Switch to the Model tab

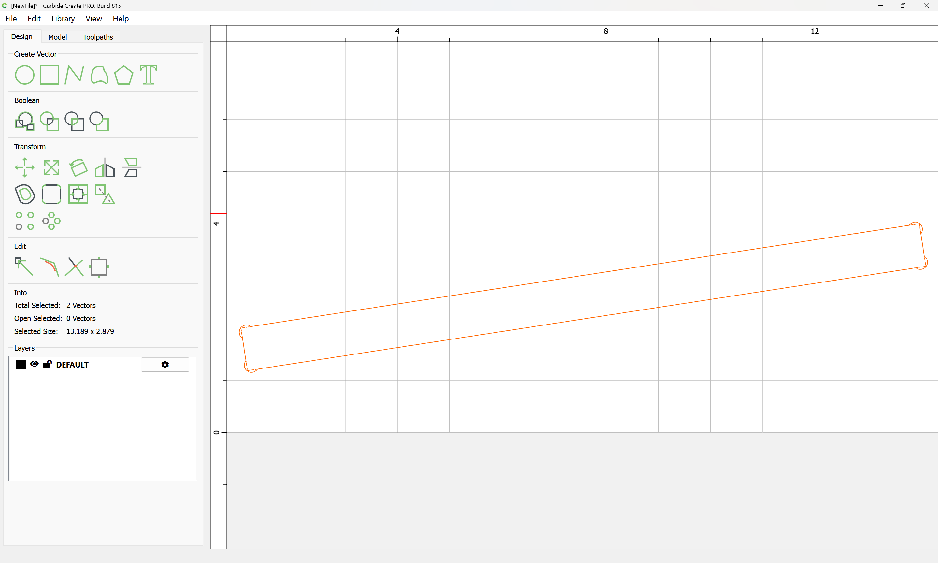coord(58,37)
